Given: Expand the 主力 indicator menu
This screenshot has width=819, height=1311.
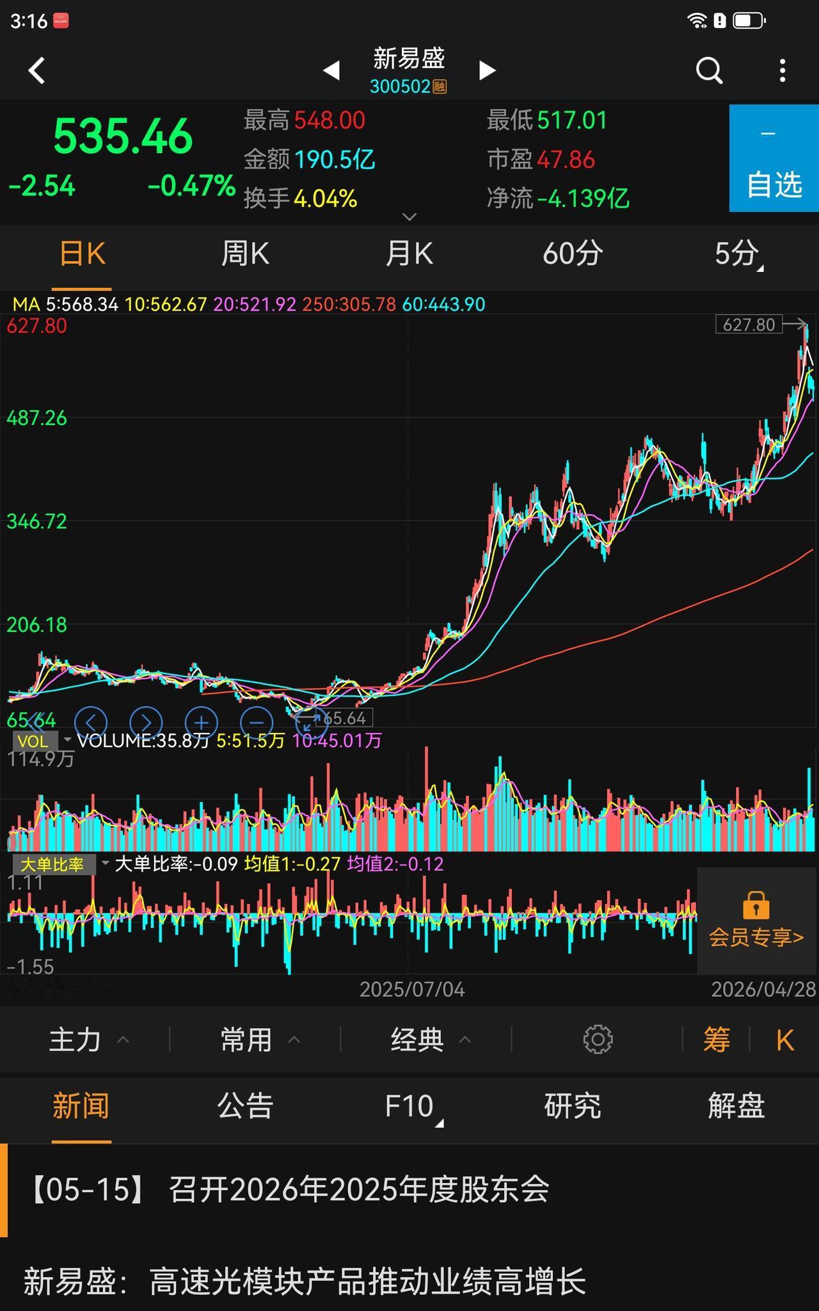Looking at the screenshot, I should tap(90, 1040).
